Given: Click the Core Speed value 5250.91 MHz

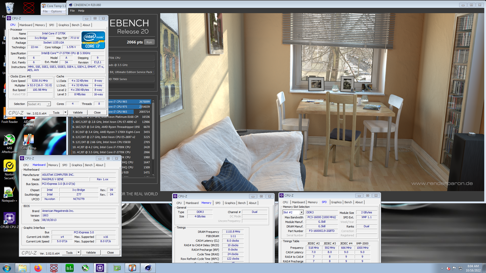Looking at the screenshot, I should tap(40, 81).
